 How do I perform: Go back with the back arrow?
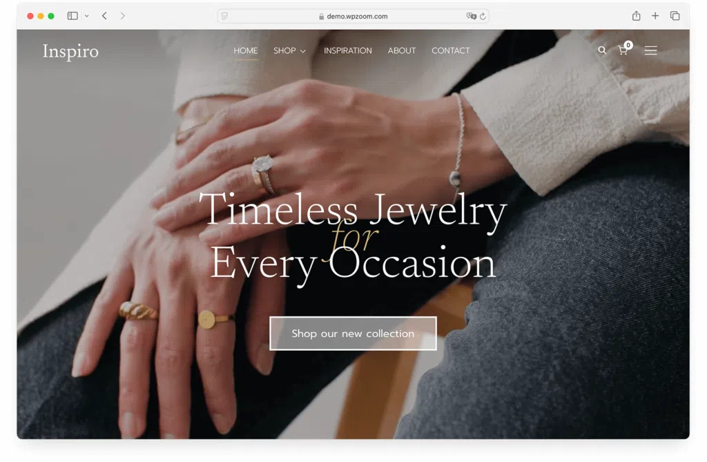pos(104,16)
